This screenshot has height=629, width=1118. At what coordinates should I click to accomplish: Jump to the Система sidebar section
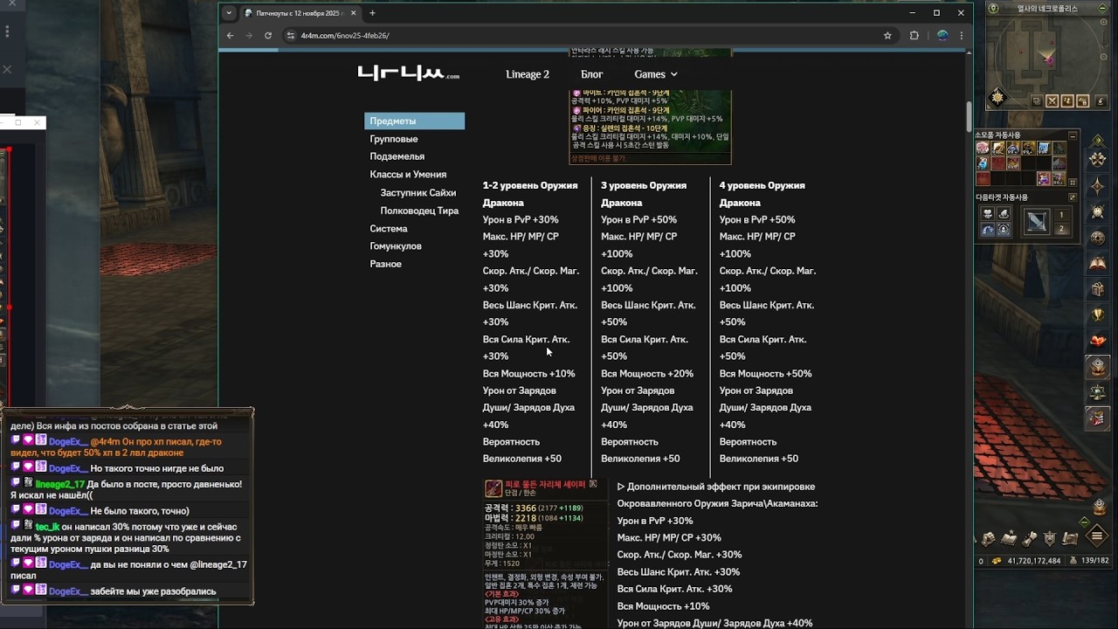[389, 229]
